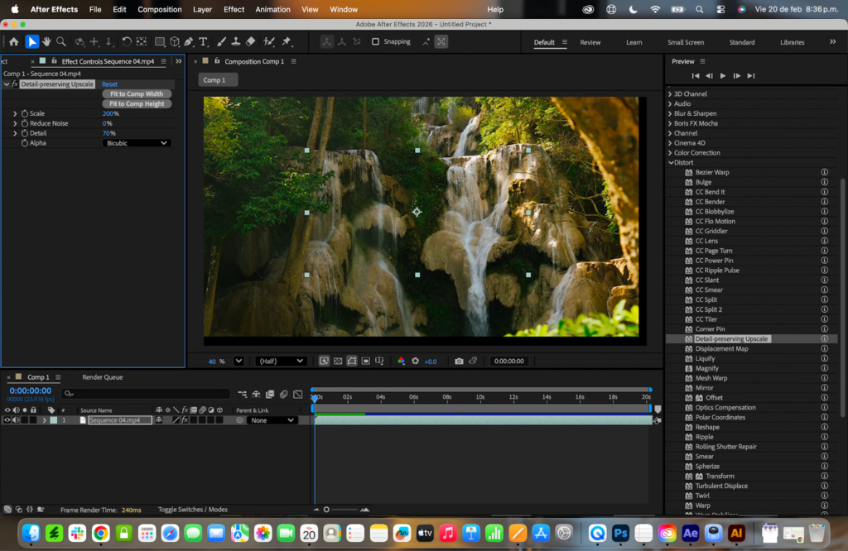Select the Rotation tool
848x551 pixels.
pos(127,41)
